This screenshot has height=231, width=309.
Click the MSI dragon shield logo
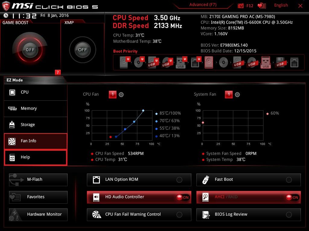pyautogui.click(x=6, y=6)
